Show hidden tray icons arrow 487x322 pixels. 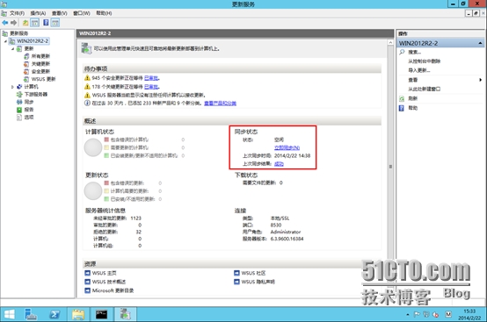click(x=408, y=315)
